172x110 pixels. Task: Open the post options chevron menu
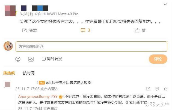coord(165,4)
